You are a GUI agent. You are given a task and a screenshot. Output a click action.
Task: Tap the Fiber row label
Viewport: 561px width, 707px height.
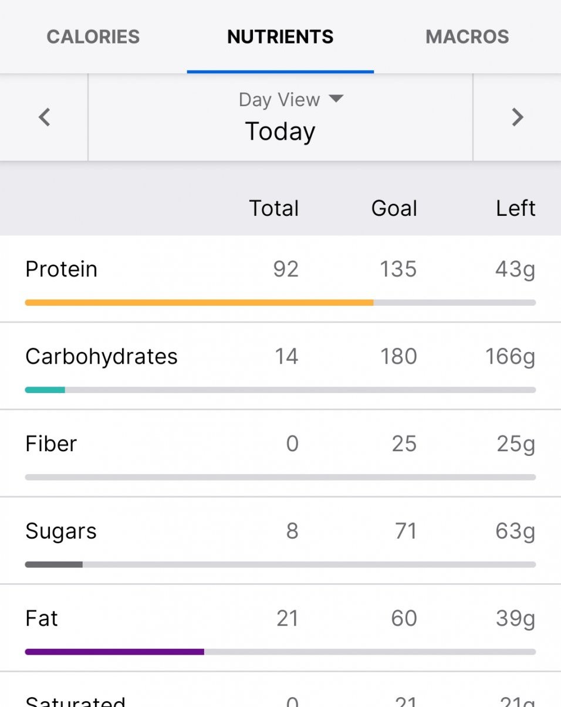51,444
